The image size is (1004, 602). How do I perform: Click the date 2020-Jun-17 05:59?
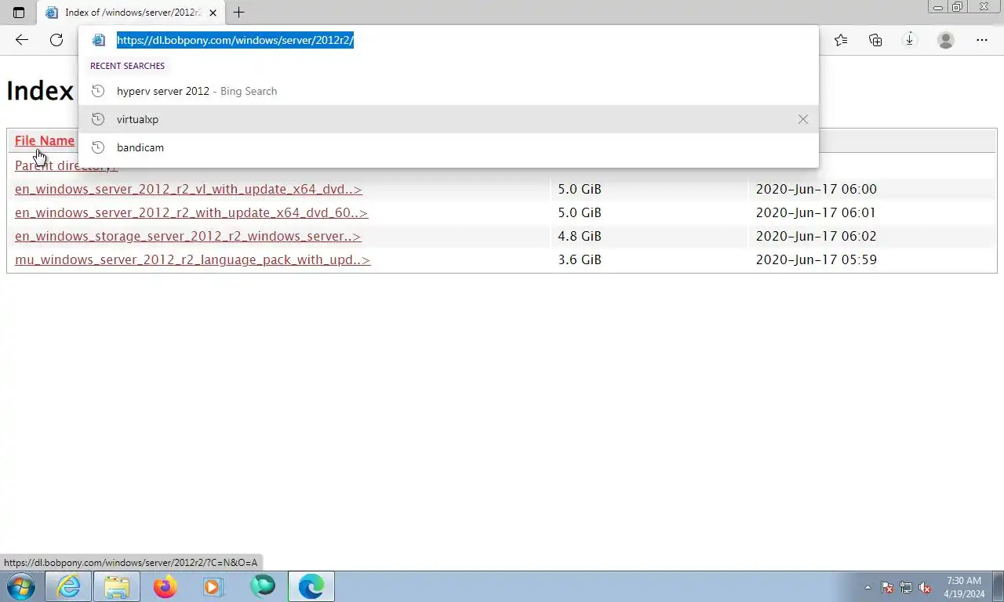pos(816,259)
